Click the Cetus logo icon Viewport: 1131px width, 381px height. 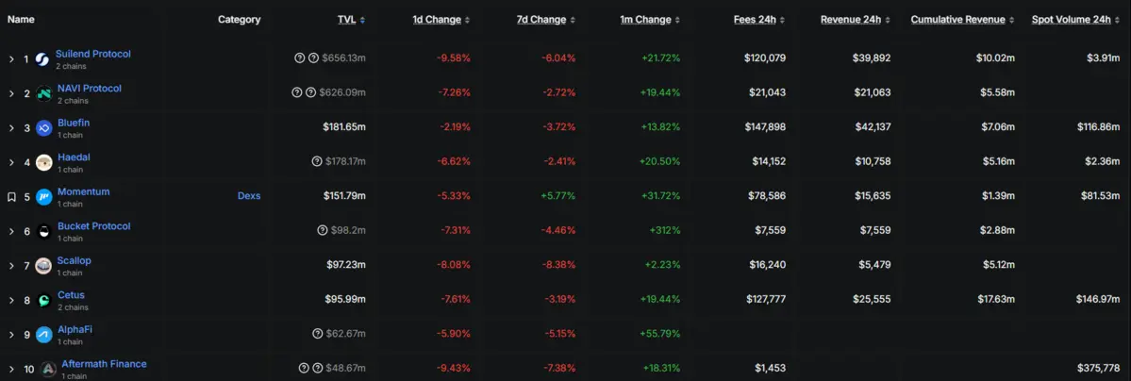pos(43,301)
